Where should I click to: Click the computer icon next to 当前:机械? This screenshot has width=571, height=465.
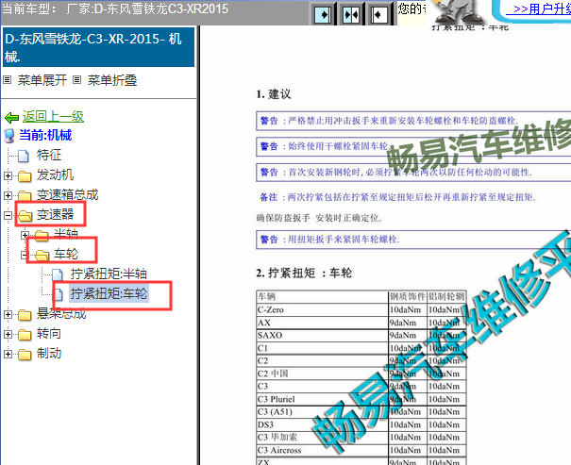click(x=8, y=136)
